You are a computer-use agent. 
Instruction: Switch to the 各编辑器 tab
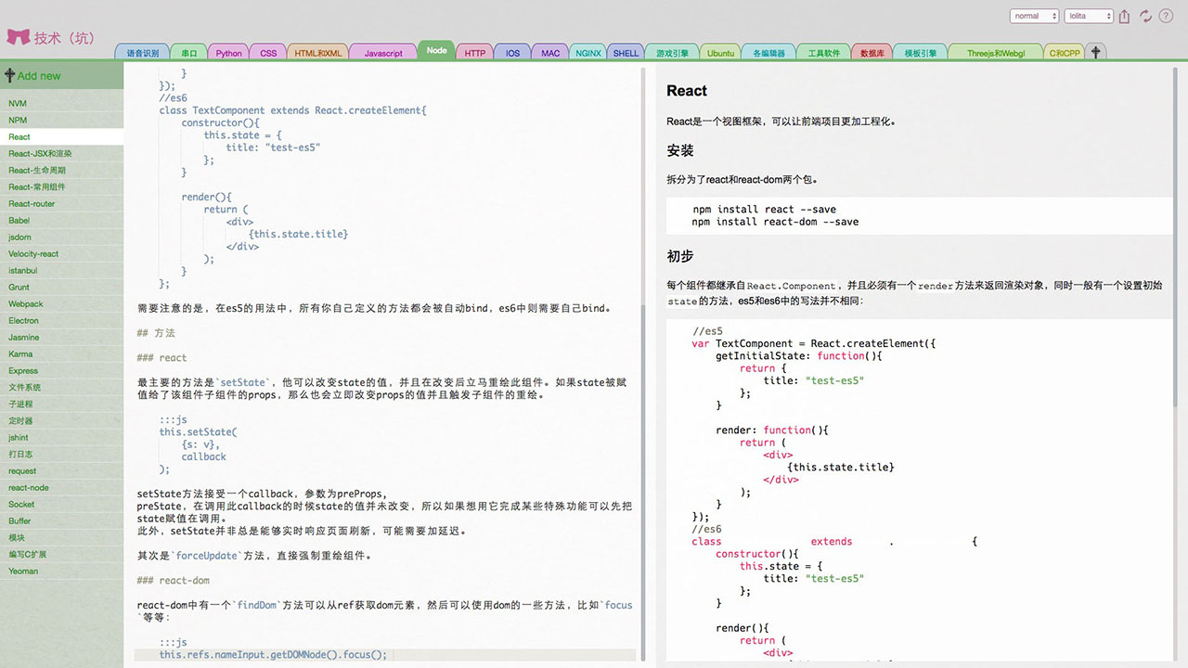[x=768, y=53]
